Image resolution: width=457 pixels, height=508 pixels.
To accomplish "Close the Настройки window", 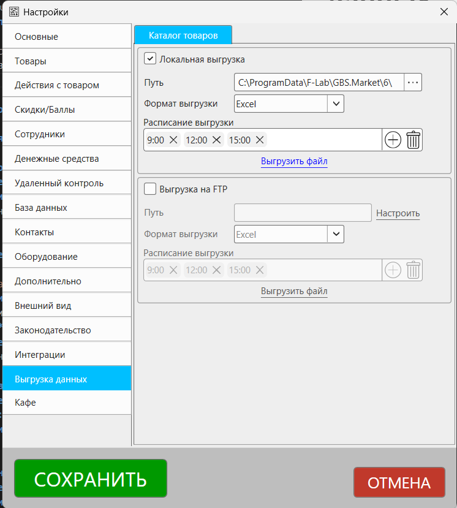I will [x=444, y=12].
